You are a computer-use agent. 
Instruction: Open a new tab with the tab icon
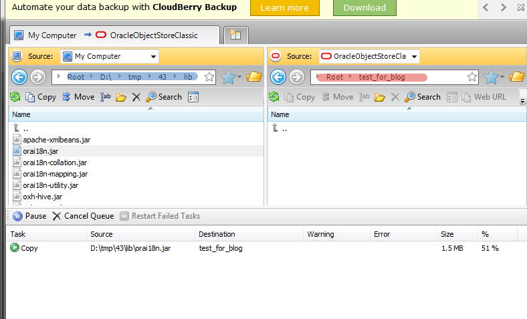(x=235, y=35)
